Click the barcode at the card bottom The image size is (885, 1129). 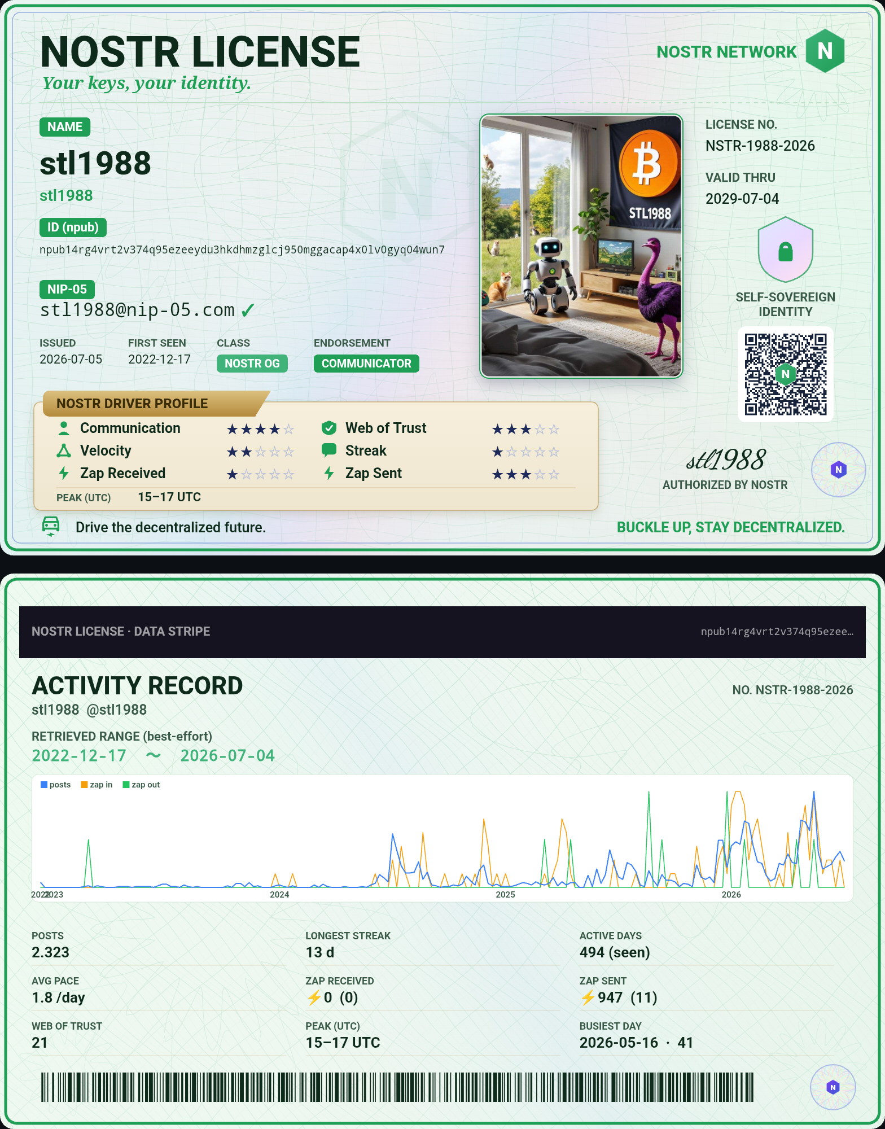coord(397,1087)
